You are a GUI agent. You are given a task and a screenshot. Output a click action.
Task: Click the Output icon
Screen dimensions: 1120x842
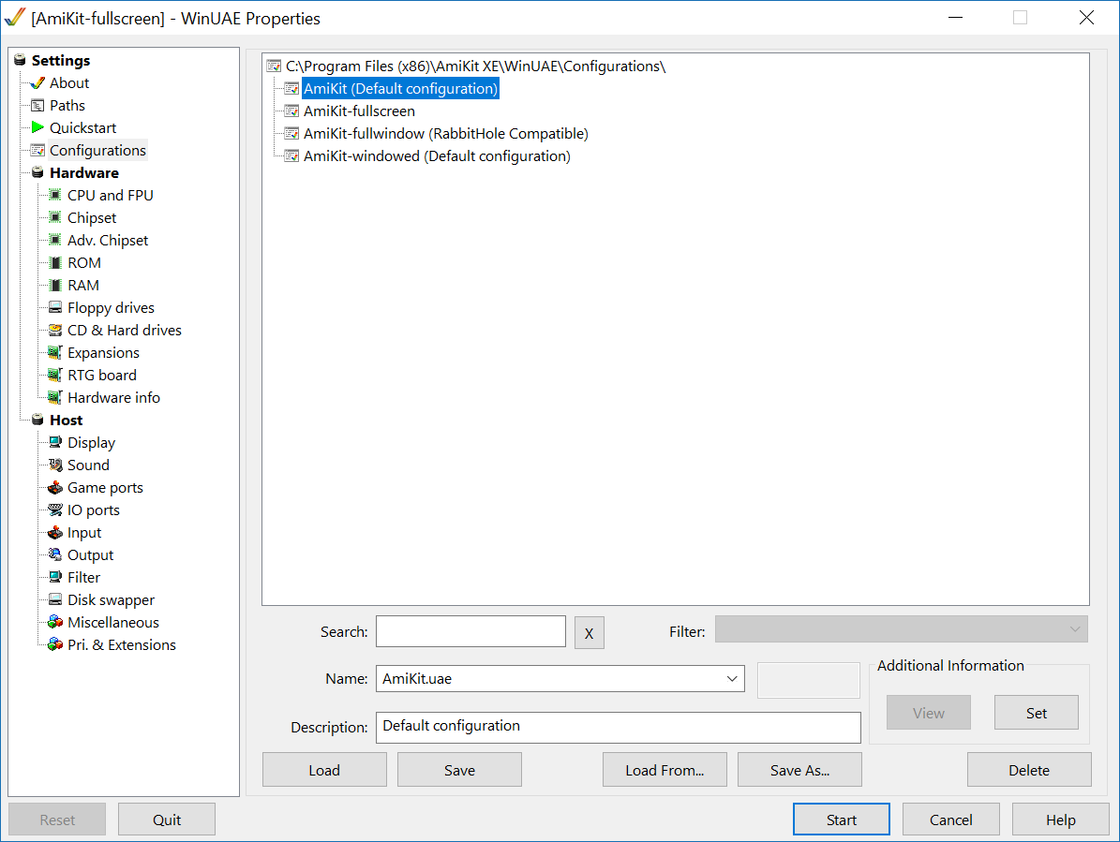click(55, 555)
